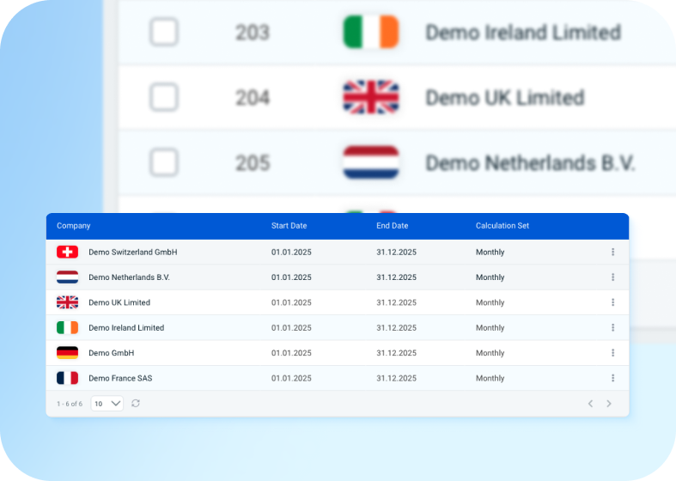Open the Demo Ireland Limited row's three-dot menu in the front table
The image size is (676, 481).
click(x=612, y=327)
